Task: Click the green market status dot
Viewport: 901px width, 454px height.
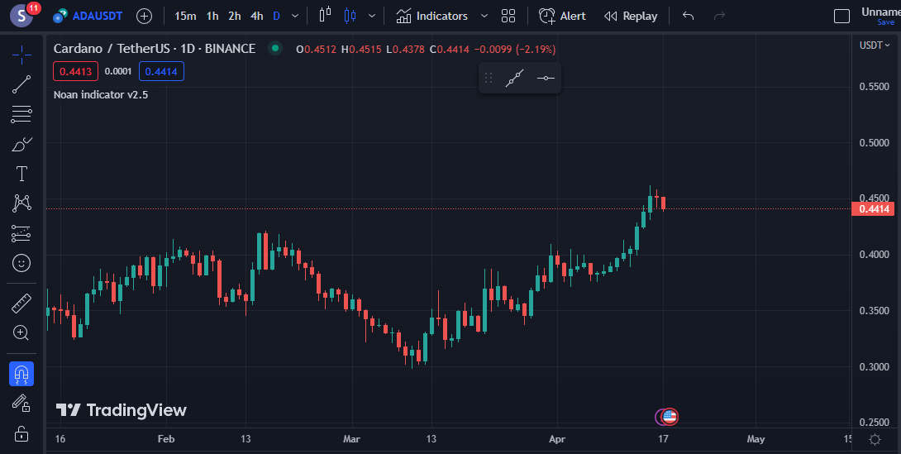Action: click(275, 48)
